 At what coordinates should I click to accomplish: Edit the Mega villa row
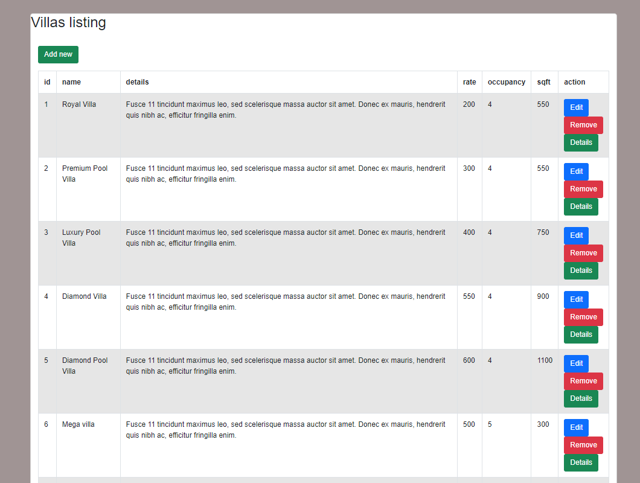pos(576,427)
